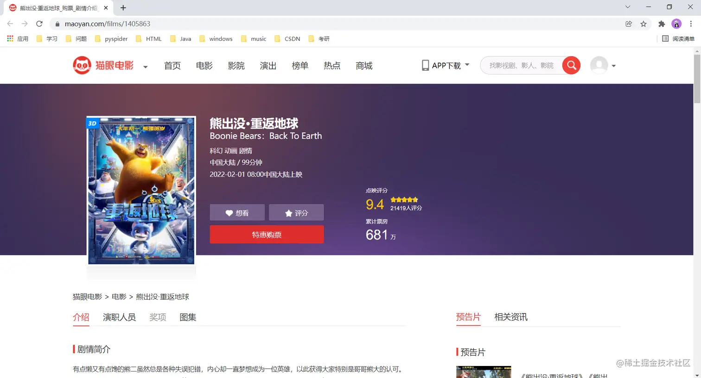
Task: Expand the city dropdown next to 猫眼电影 logo
Action: [145, 67]
